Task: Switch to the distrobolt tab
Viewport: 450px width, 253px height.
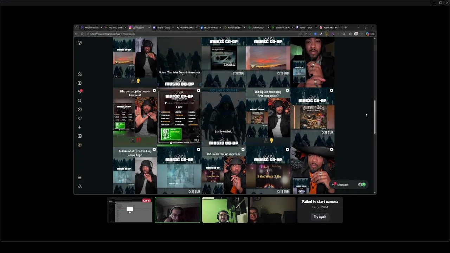Action: pos(187,27)
